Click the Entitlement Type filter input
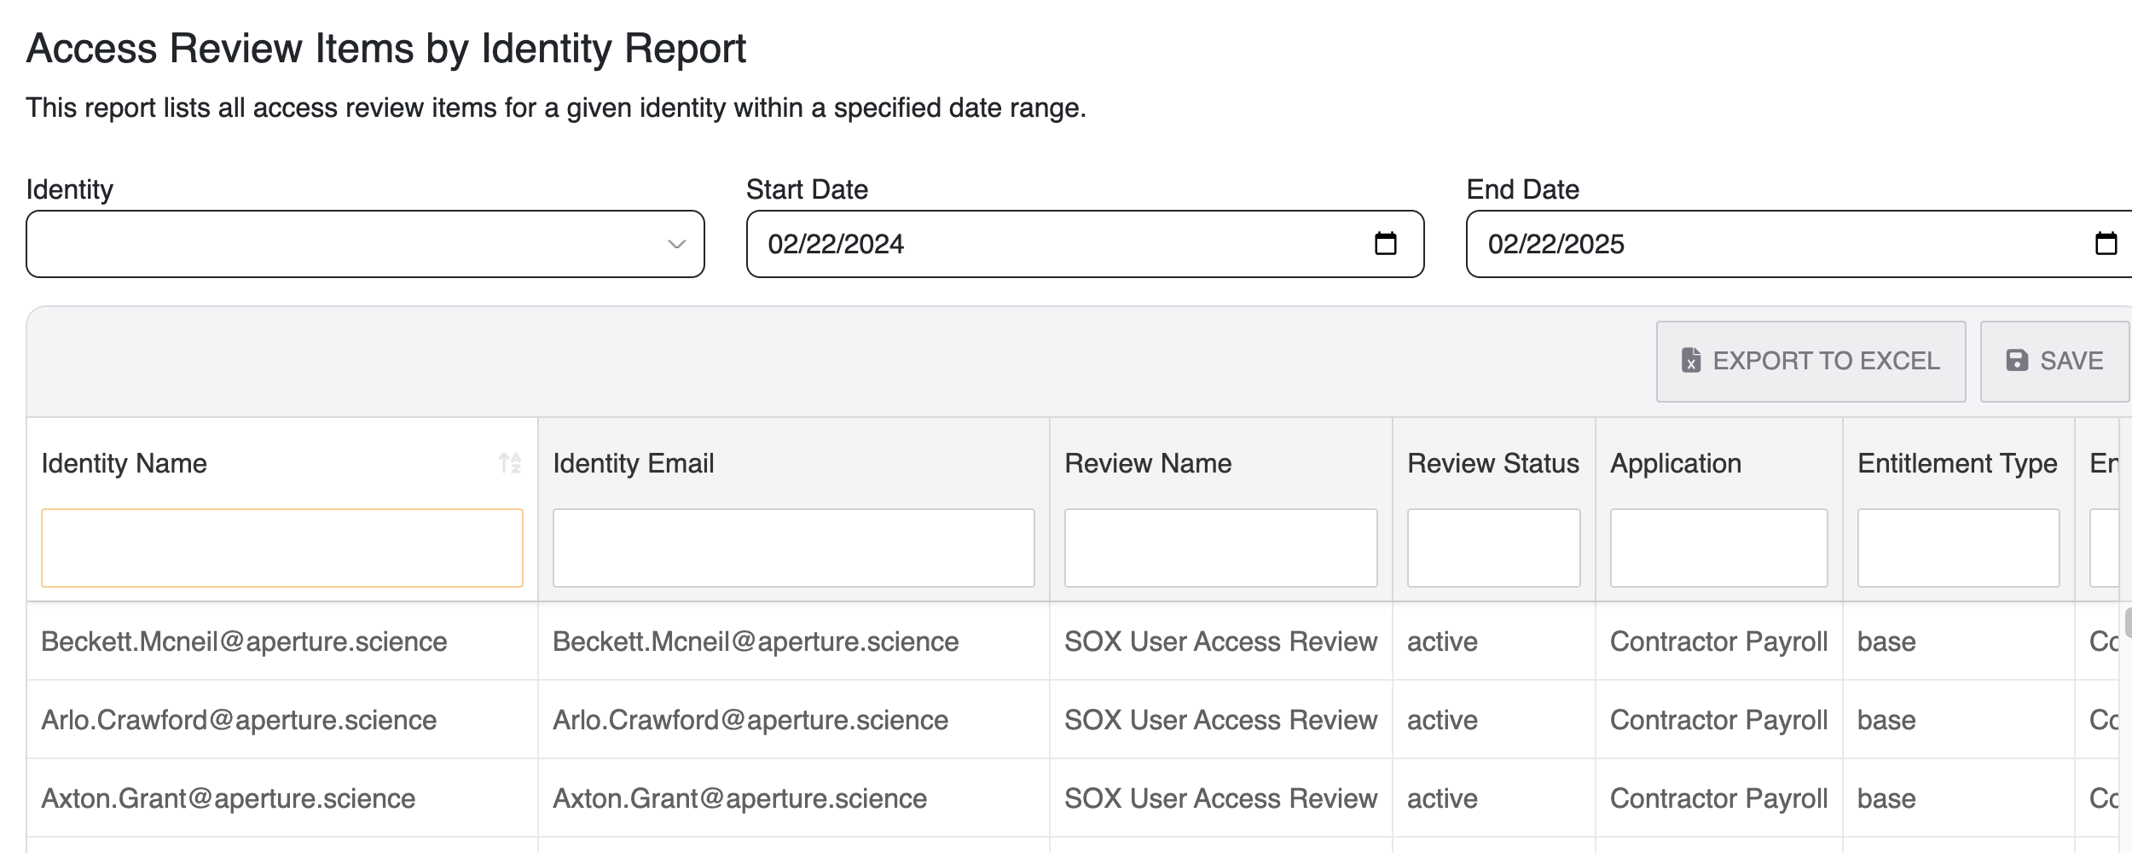The height and width of the screenshot is (853, 2132). pyautogui.click(x=1958, y=548)
